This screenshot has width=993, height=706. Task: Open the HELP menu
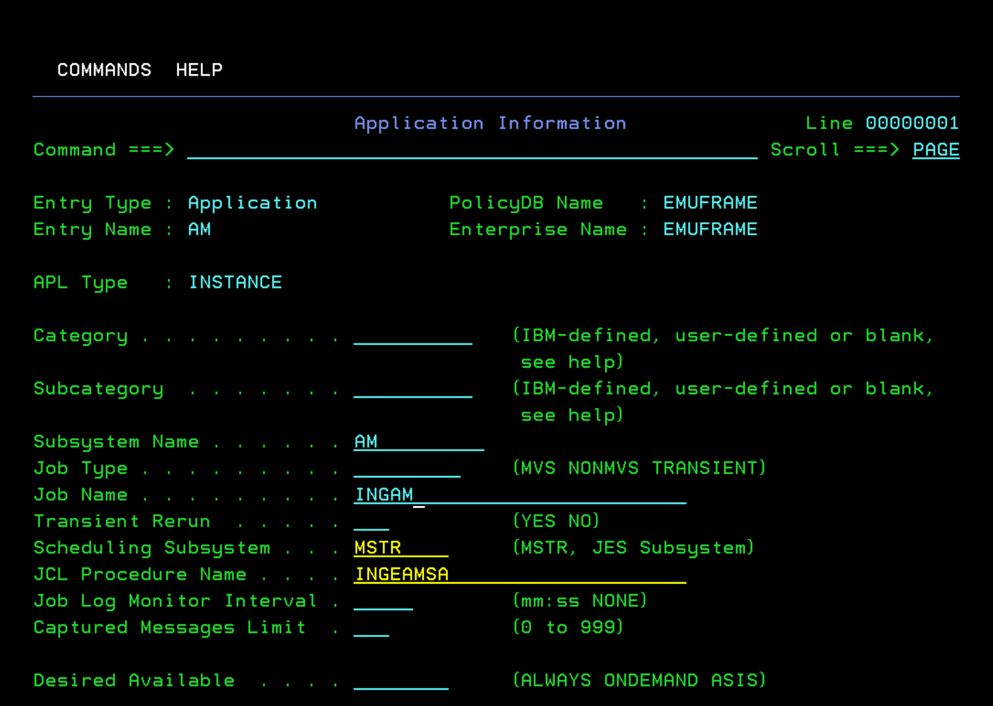199,70
